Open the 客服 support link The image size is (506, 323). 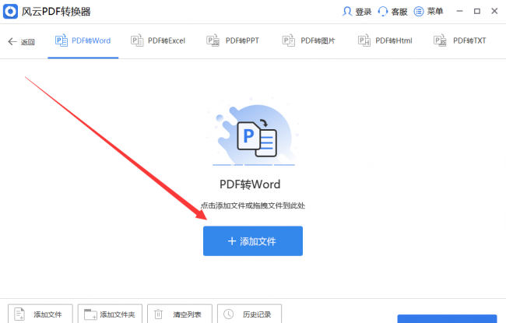(399, 12)
